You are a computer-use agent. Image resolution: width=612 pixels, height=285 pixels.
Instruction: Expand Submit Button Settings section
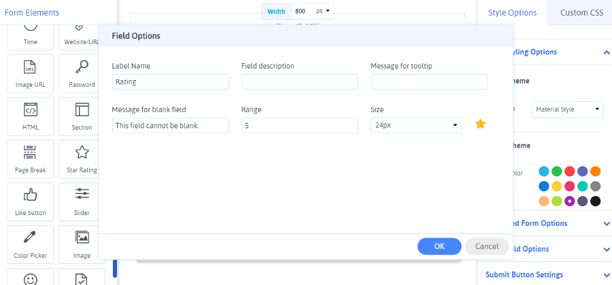[x=607, y=275]
